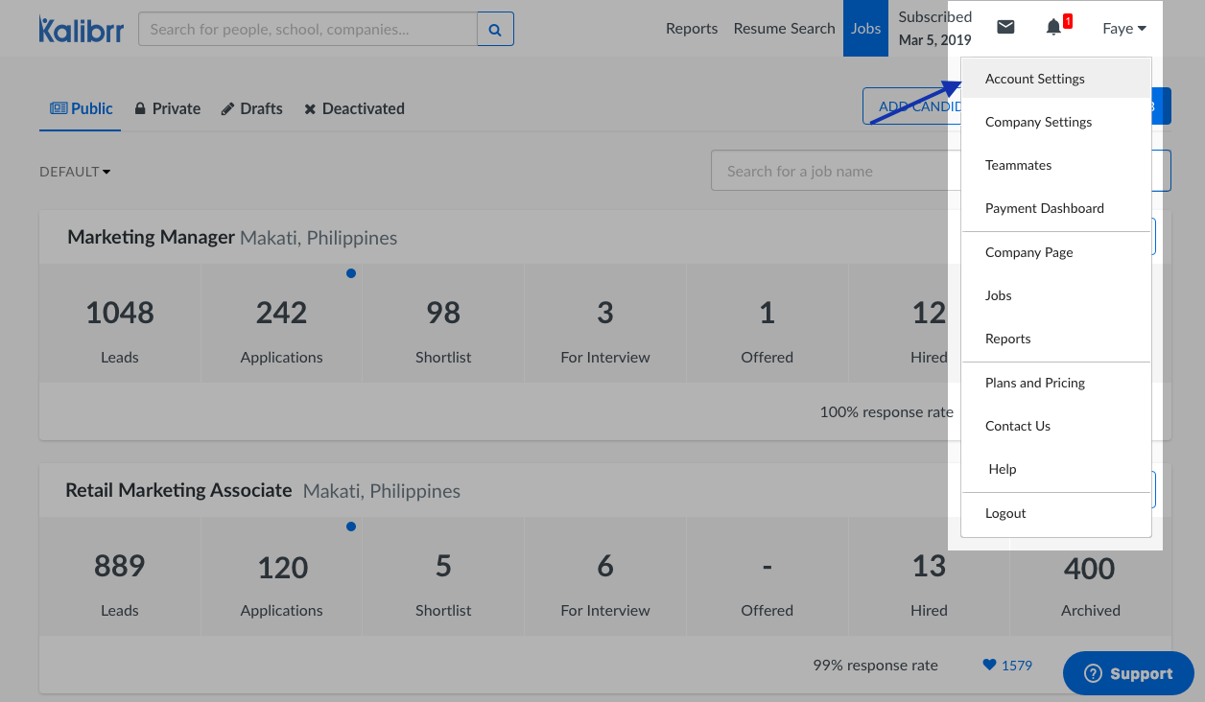
Task: Choose Company Settings in the dropdown
Action: [1038, 122]
